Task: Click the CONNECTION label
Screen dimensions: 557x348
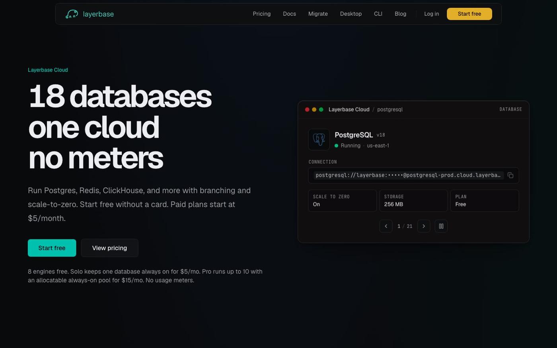Action: click(323, 162)
